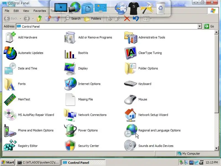Open the Favorites menu
221x166 pixels.
[x=40, y=11]
